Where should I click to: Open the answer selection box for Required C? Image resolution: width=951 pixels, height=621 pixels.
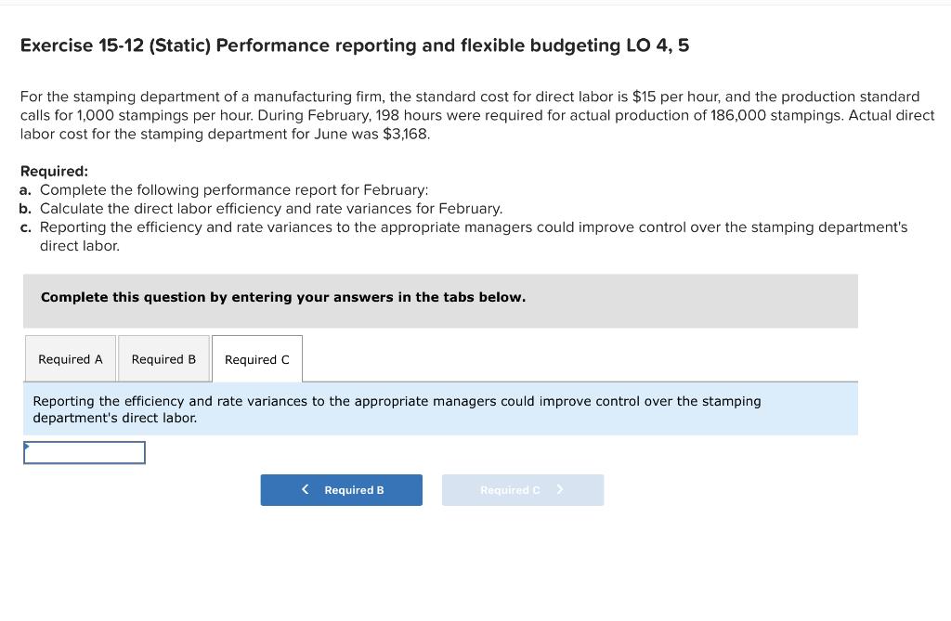[x=84, y=452]
